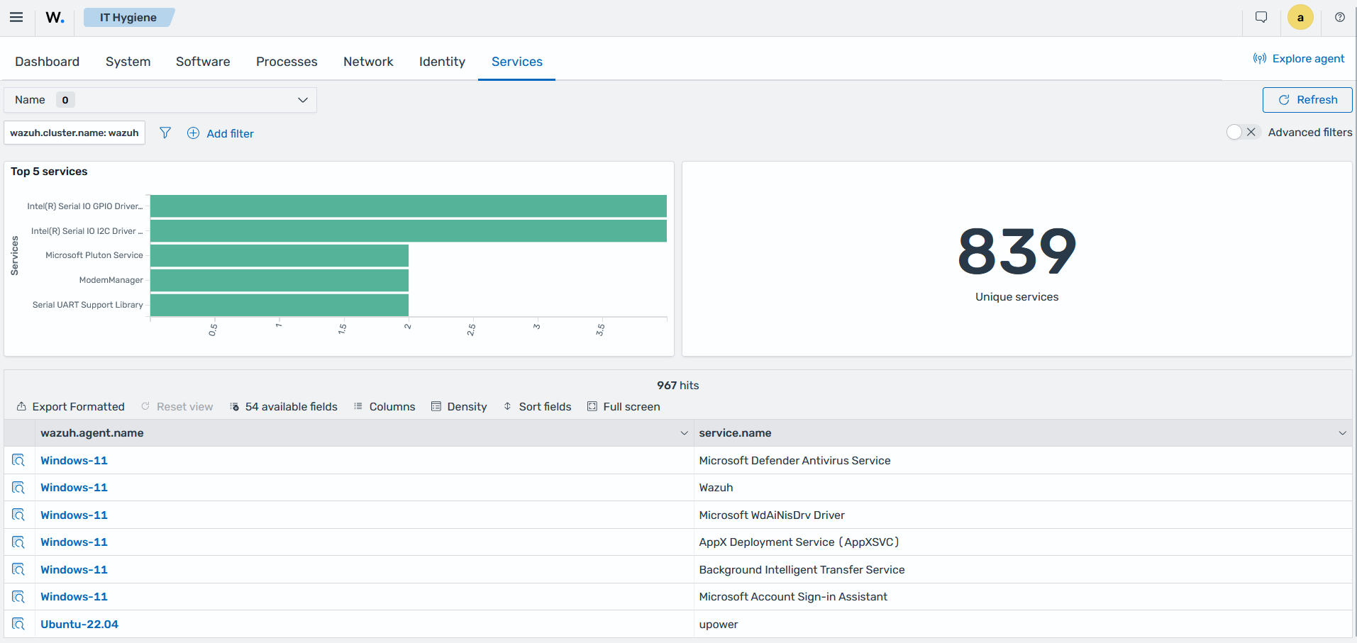Screen dimensions: 1357x643
Task: Inspect the Microsoft Account Sign-in Assistant row
Action: tap(18, 597)
